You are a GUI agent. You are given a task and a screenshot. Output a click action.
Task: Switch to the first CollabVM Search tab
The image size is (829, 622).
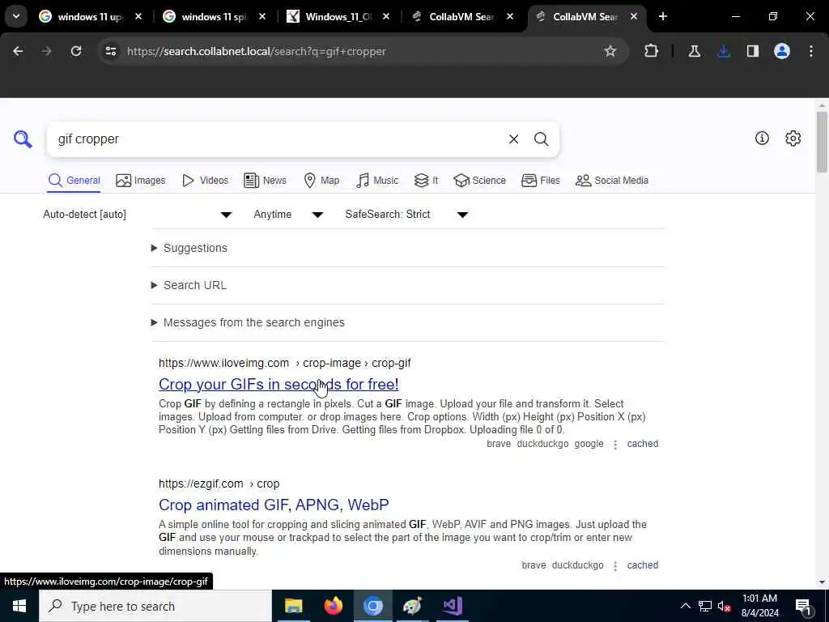pos(463,16)
